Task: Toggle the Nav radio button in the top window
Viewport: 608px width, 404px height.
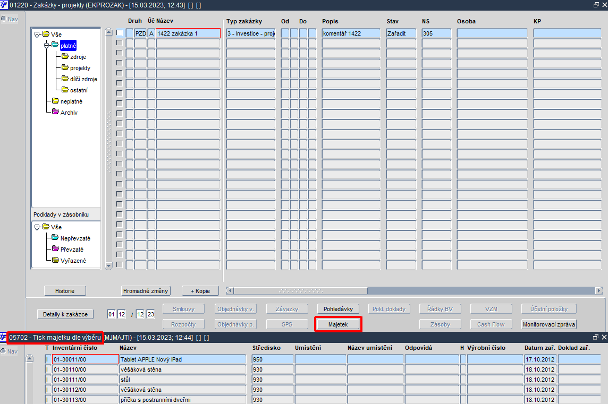Action: [x=4, y=19]
